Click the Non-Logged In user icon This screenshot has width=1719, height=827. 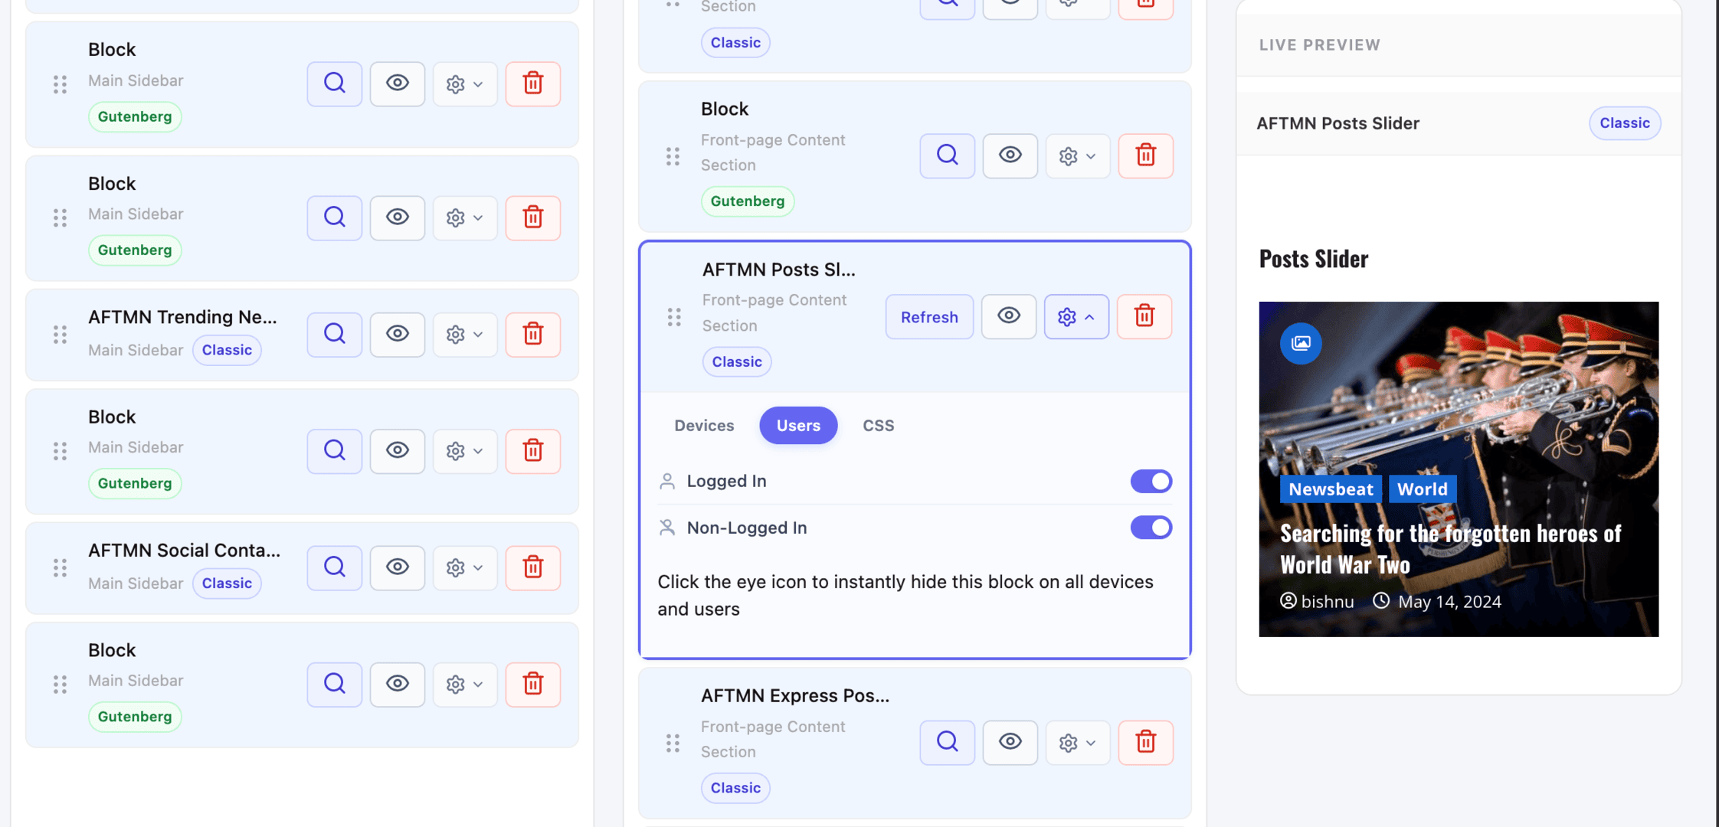[667, 528]
